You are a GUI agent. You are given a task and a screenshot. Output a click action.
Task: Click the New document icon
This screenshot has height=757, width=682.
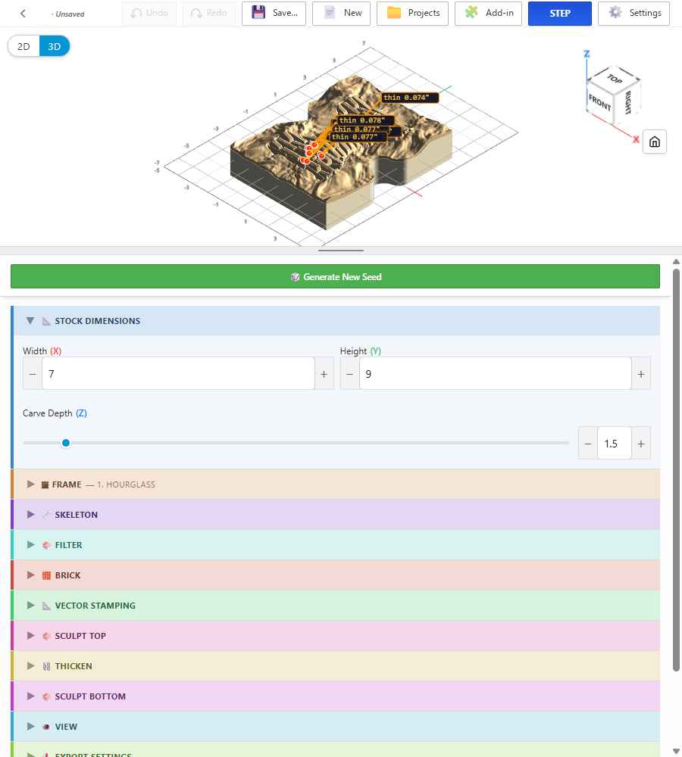coord(330,13)
